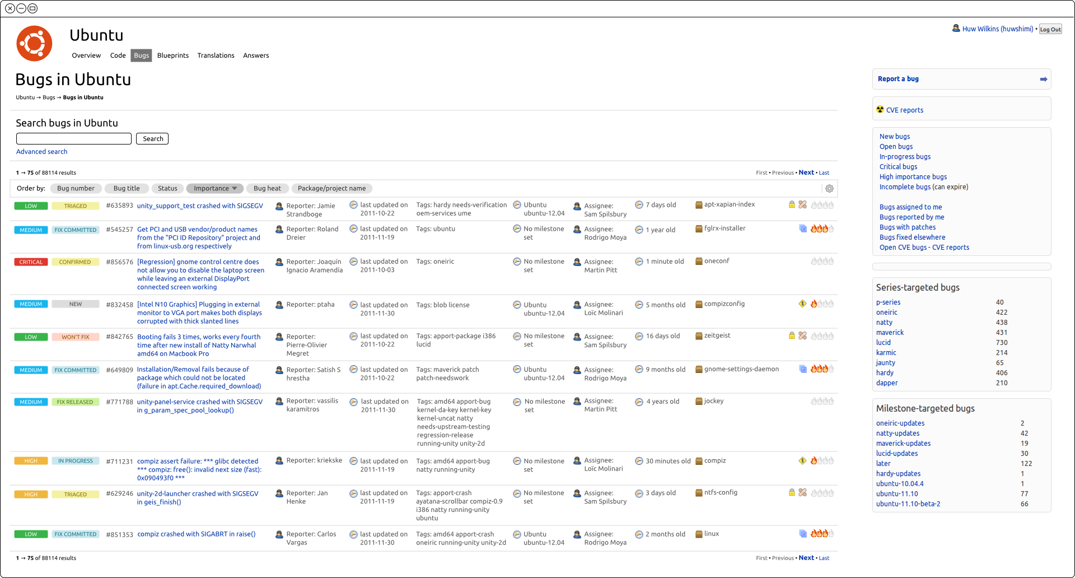The height and width of the screenshot is (578, 1075).
Task: Click the Ubuntu logo
Action: point(34,44)
